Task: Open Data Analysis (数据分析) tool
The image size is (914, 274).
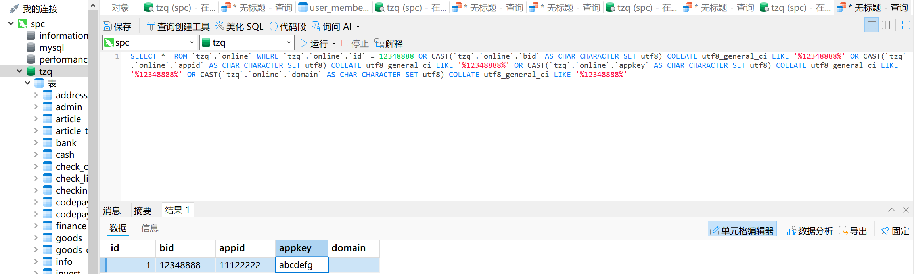Action: (810, 231)
